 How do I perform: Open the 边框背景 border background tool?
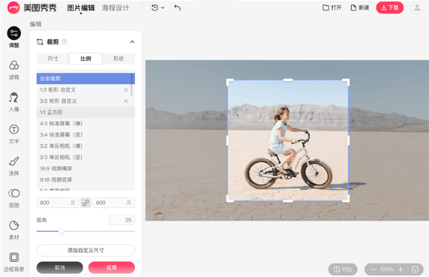14,262
